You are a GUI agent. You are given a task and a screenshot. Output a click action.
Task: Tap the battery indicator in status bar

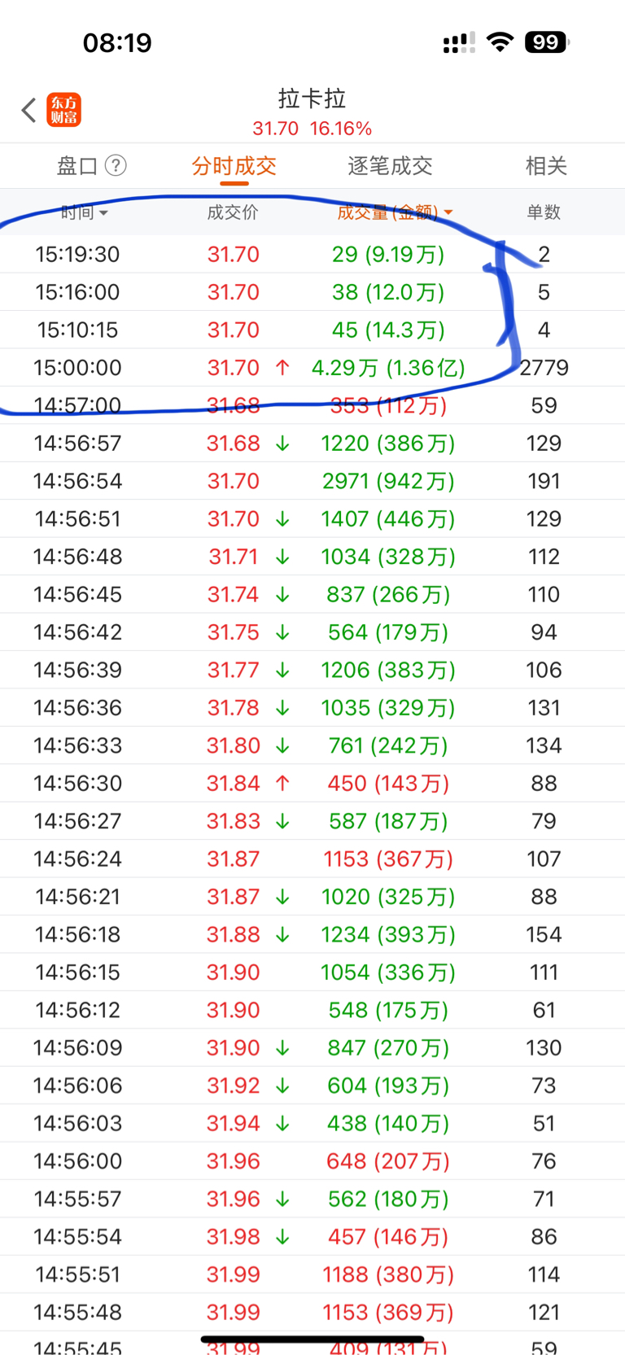click(548, 42)
